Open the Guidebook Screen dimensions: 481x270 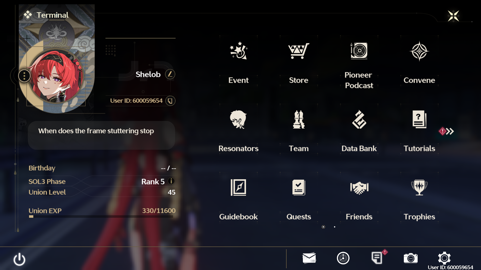tap(238, 187)
